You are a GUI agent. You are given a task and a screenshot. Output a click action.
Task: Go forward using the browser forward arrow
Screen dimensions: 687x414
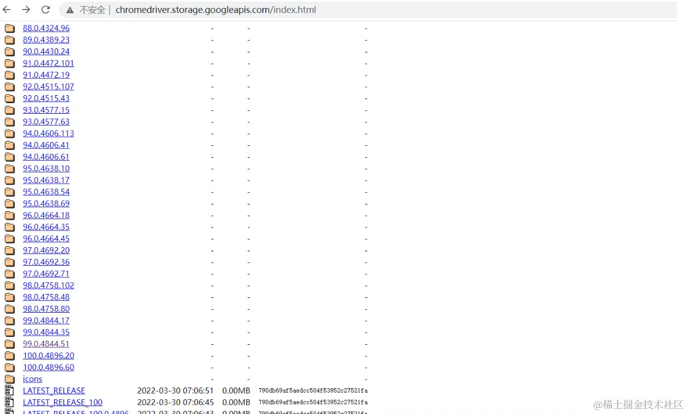26,10
